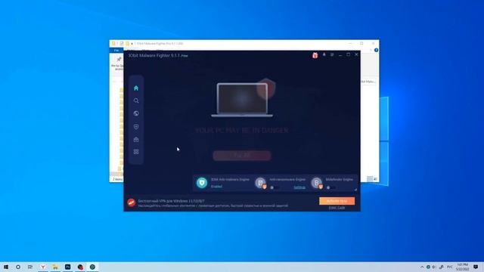Click the orange Activate Now button

pyautogui.click(x=337, y=201)
